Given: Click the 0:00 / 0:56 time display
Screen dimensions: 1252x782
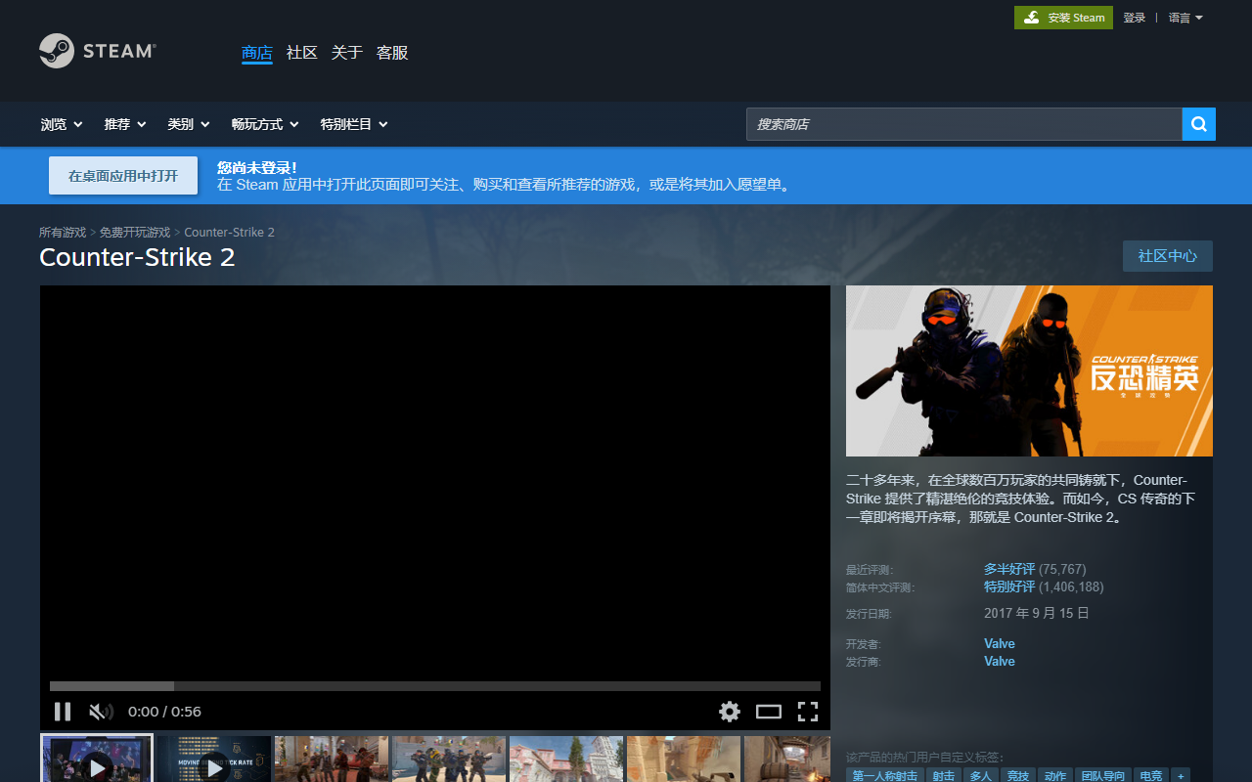Looking at the screenshot, I should pyautogui.click(x=164, y=712).
